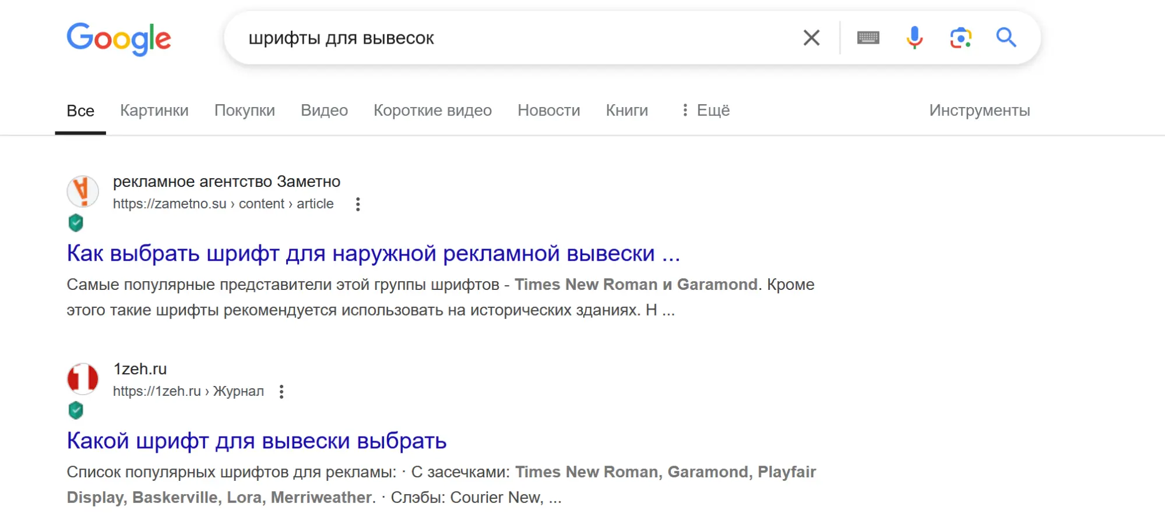Click the 1zeh.ru site name
This screenshot has height=521, width=1165.
(x=140, y=369)
